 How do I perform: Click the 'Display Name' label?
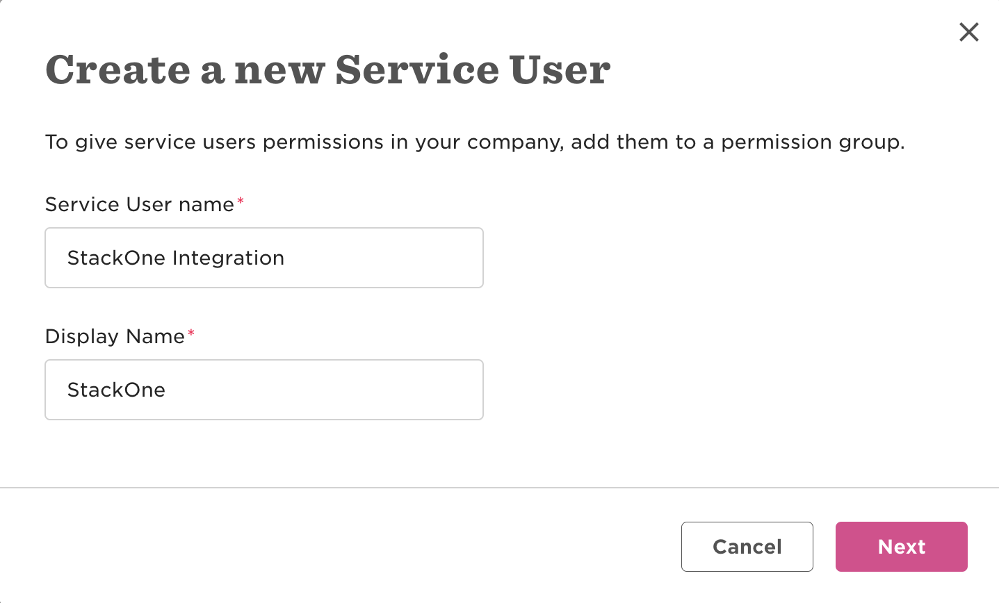[x=115, y=336]
